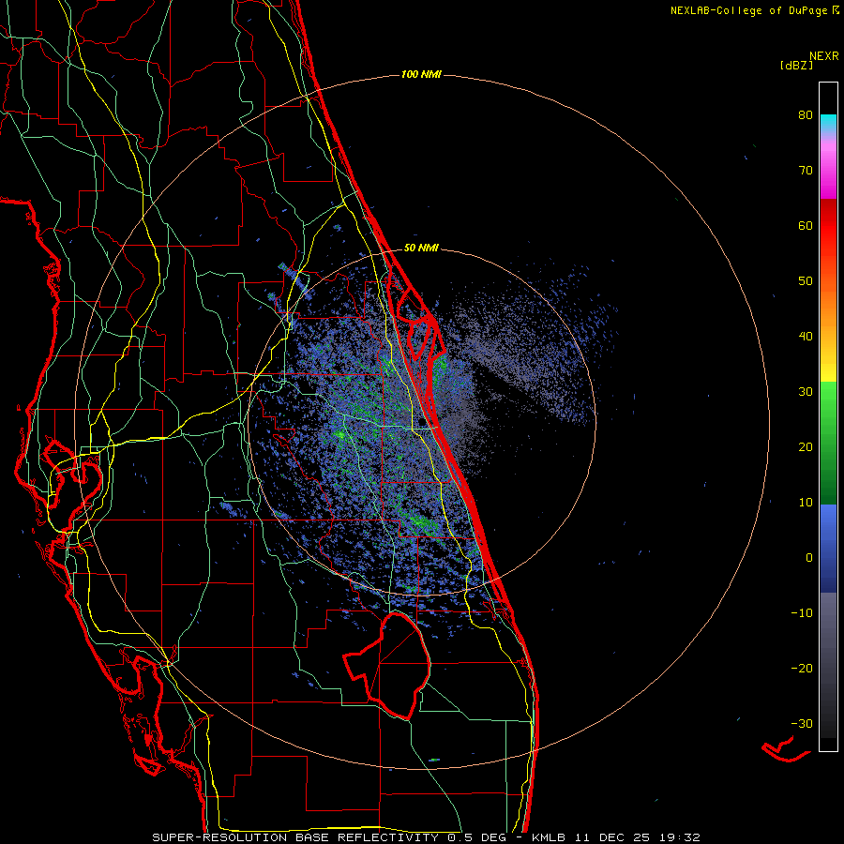This screenshot has width=844, height=844.
Task: Click the NEXLAB-College of DuPage watermark text
Action: tap(755, 10)
